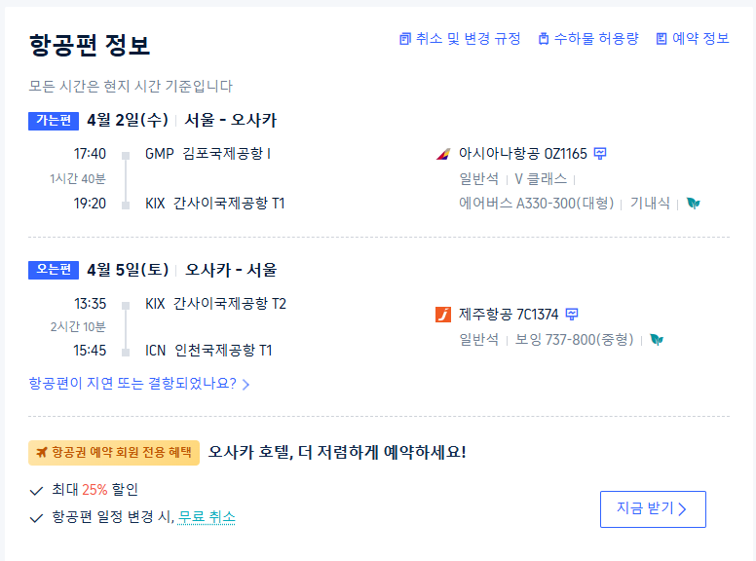The width and height of the screenshot is (756, 561).
Task: Click green leaf icon on Jeju Air flight
Action: point(657,340)
